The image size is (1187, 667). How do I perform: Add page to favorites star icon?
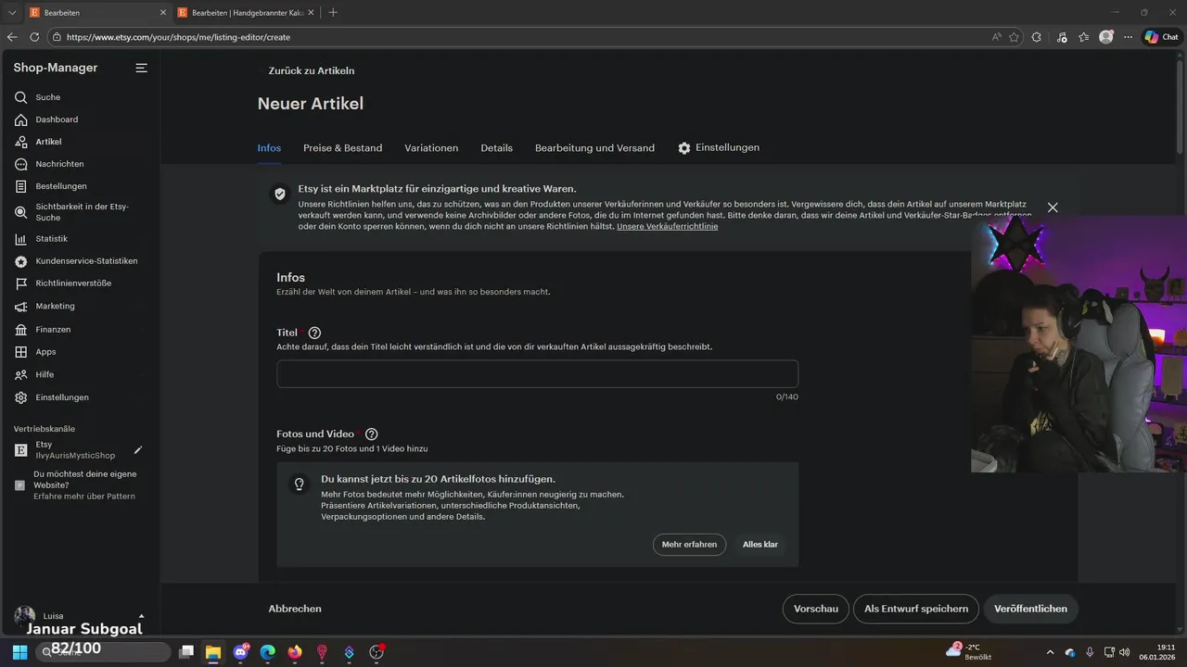[x=1014, y=37]
